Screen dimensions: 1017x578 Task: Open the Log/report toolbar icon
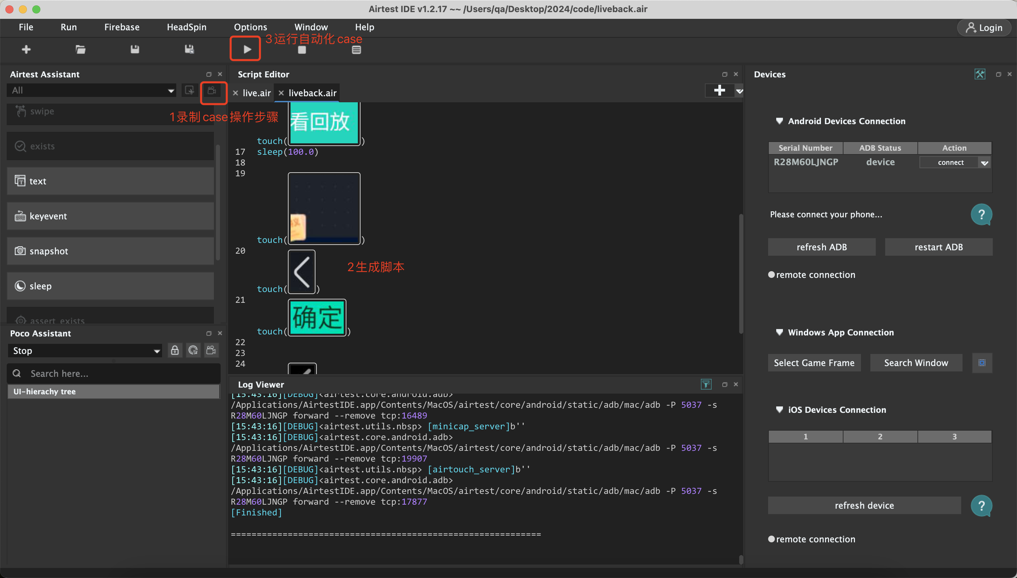click(x=356, y=49)
